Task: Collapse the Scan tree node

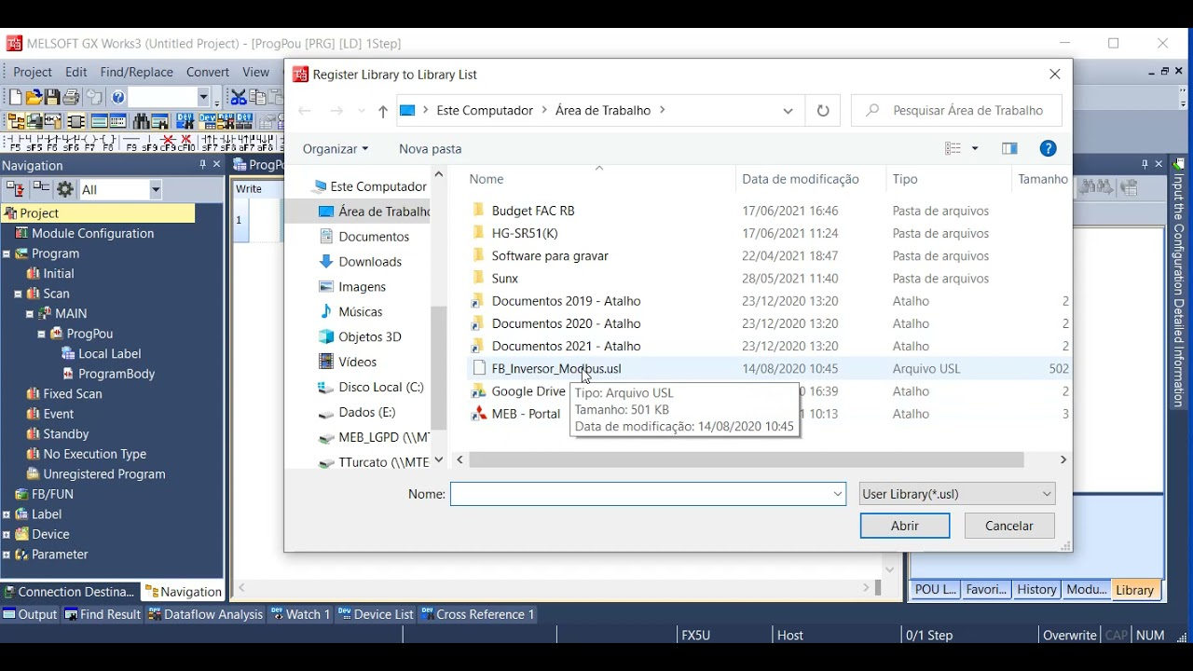Action: coord(18,294)
